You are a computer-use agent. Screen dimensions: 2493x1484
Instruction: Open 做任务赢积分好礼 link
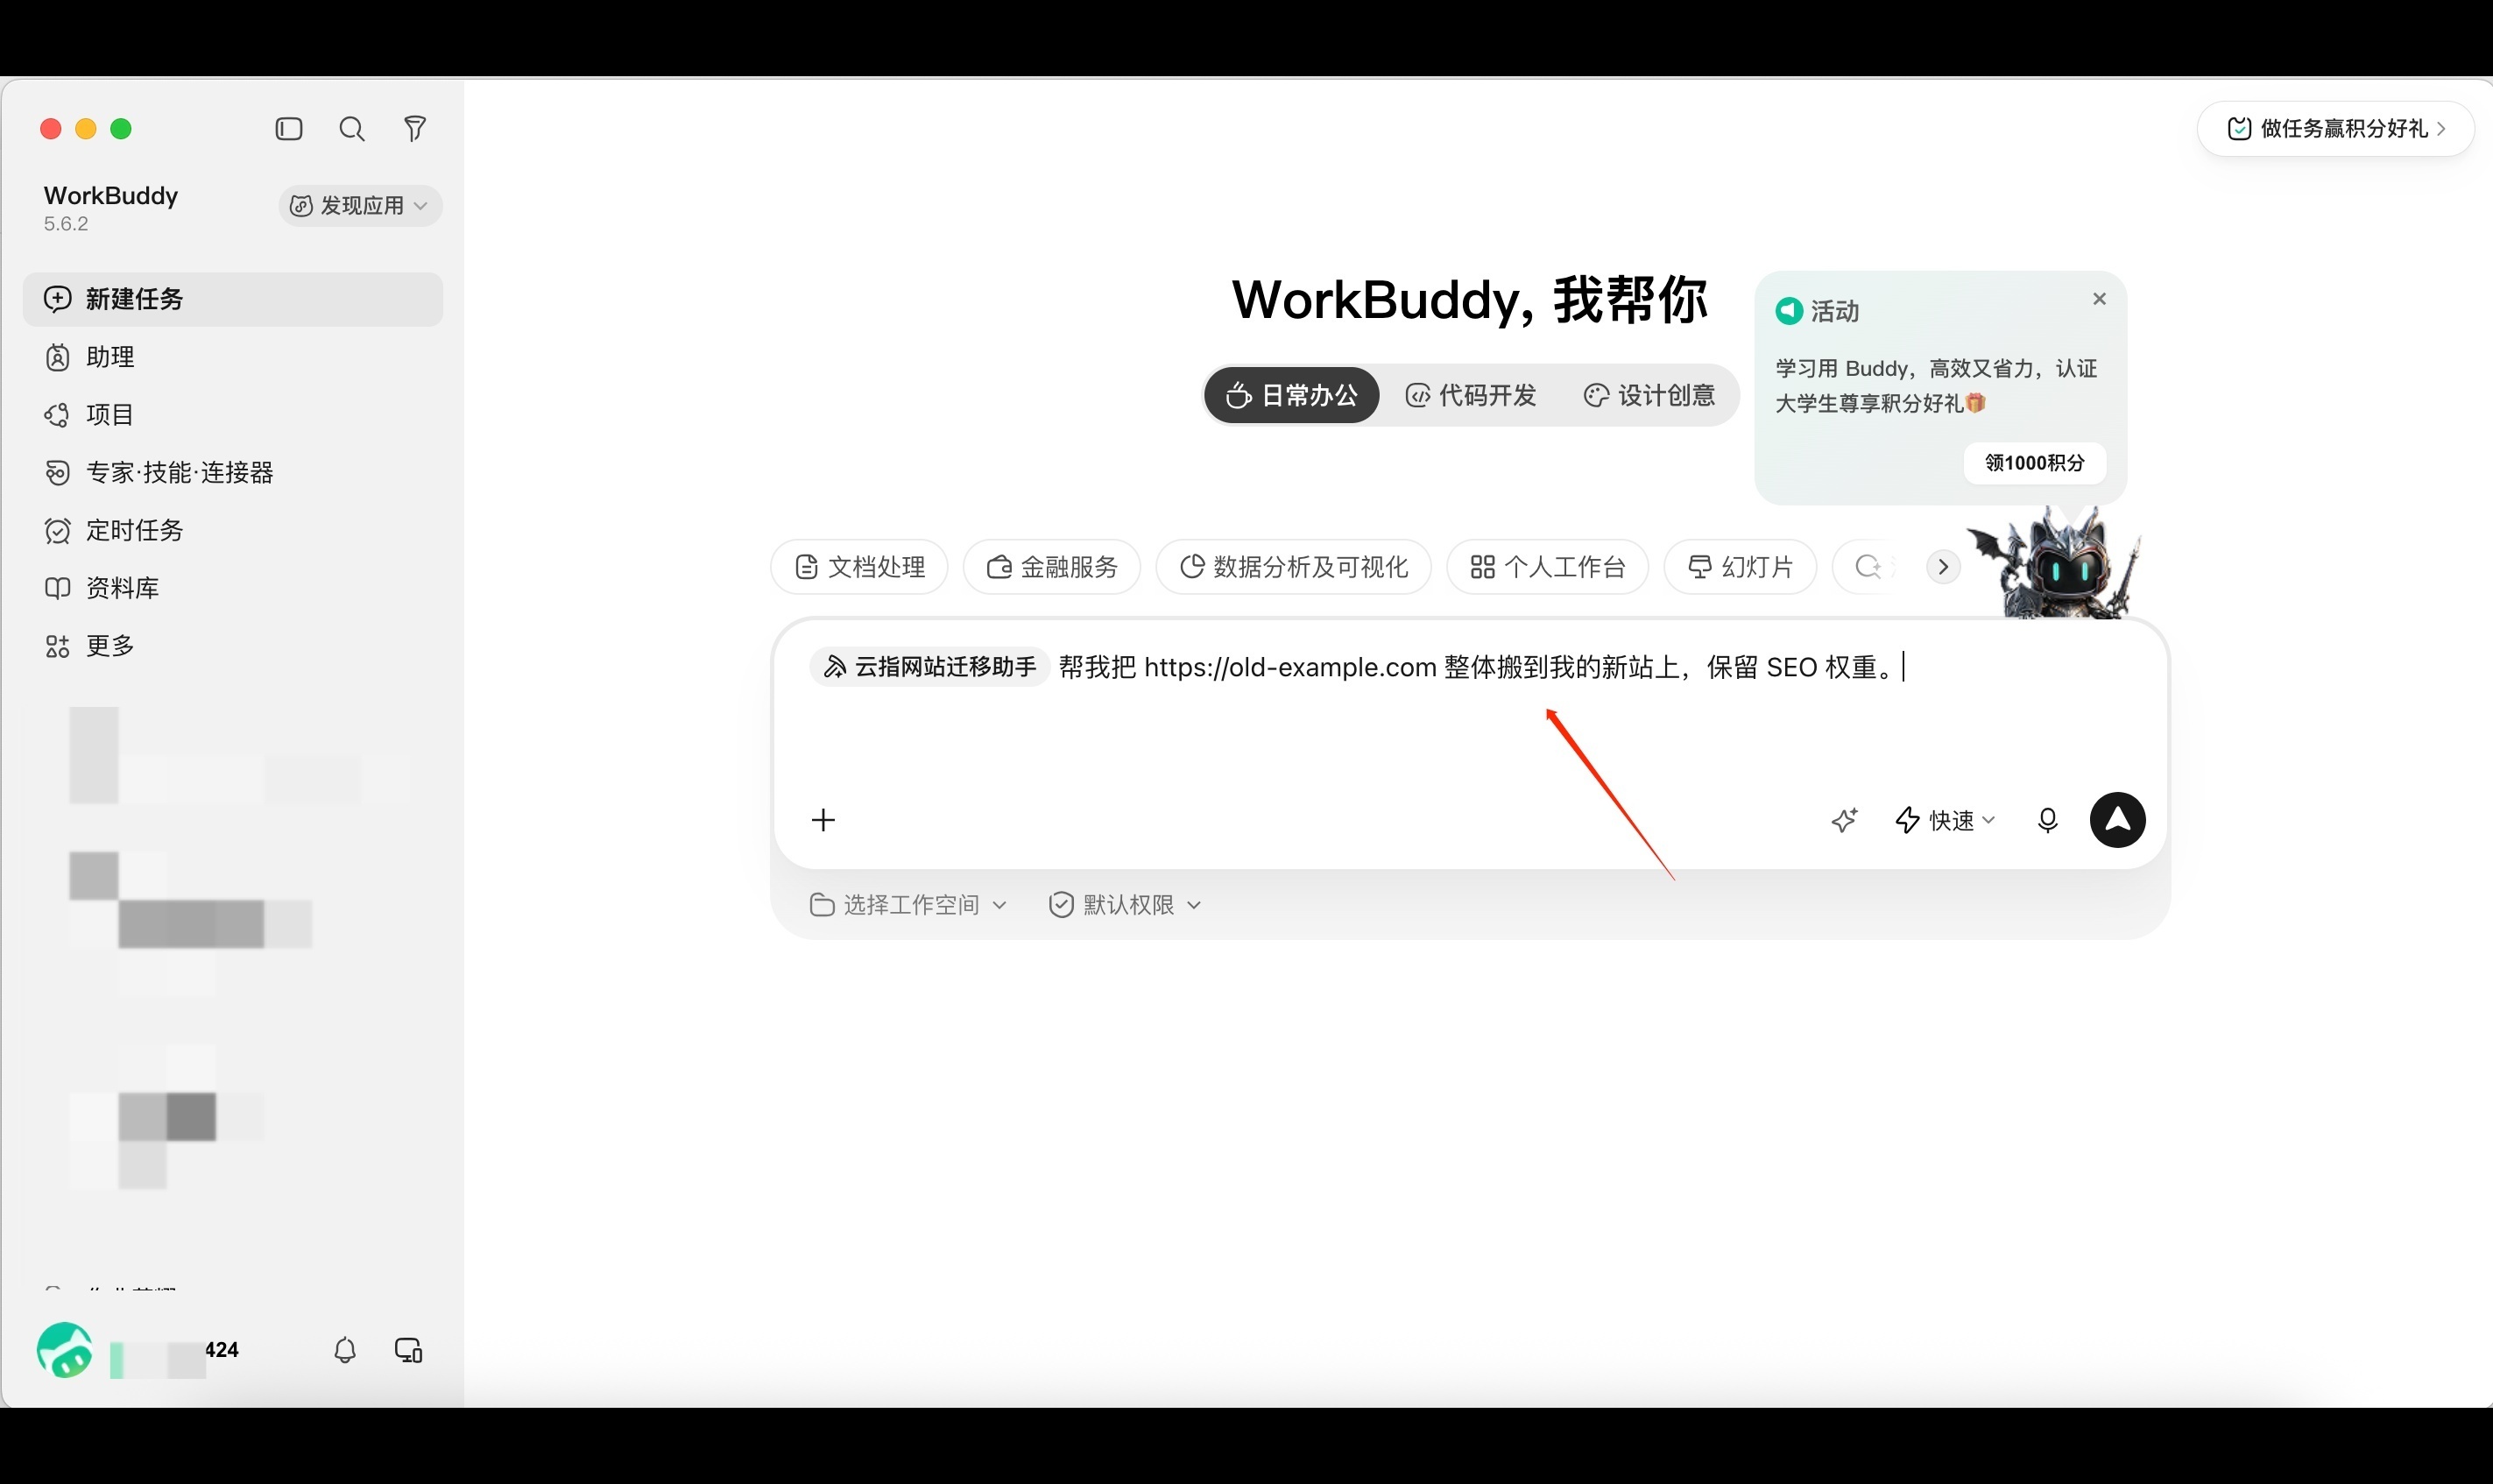[x=2335, y=129]
